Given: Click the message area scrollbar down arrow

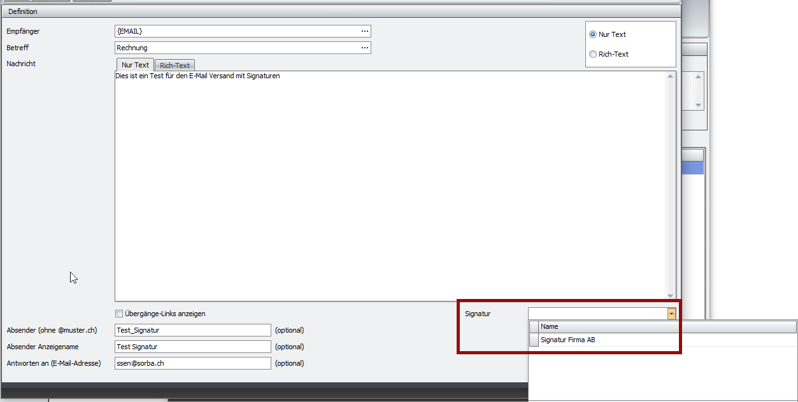Looking at the screenshot, I should point(671,295).
